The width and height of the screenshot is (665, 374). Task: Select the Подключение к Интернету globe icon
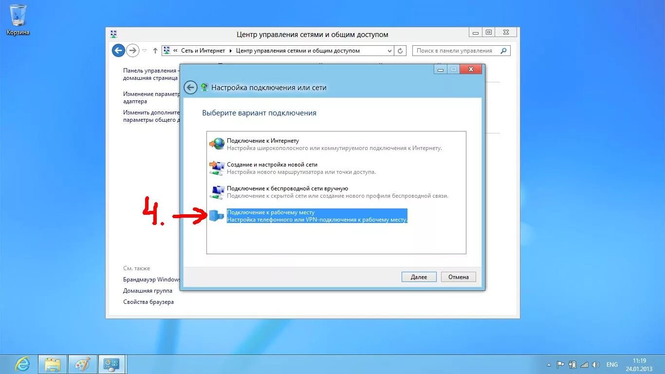(x=217, y=144)
